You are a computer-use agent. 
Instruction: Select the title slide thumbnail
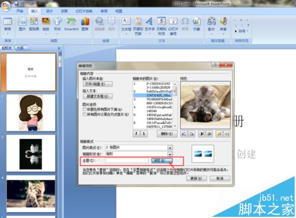[x=31, y=72]
